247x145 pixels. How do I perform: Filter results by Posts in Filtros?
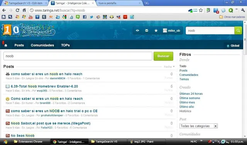pos(183,70)
